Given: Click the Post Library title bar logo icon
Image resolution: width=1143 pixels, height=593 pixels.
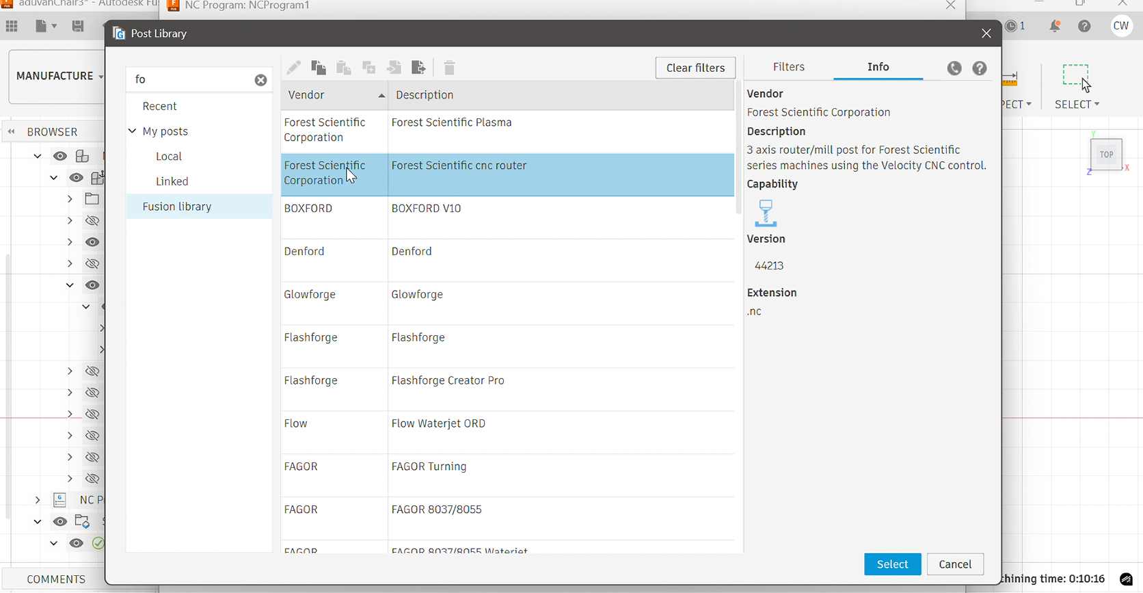Looking at the screenshot, I should point(119,34).
